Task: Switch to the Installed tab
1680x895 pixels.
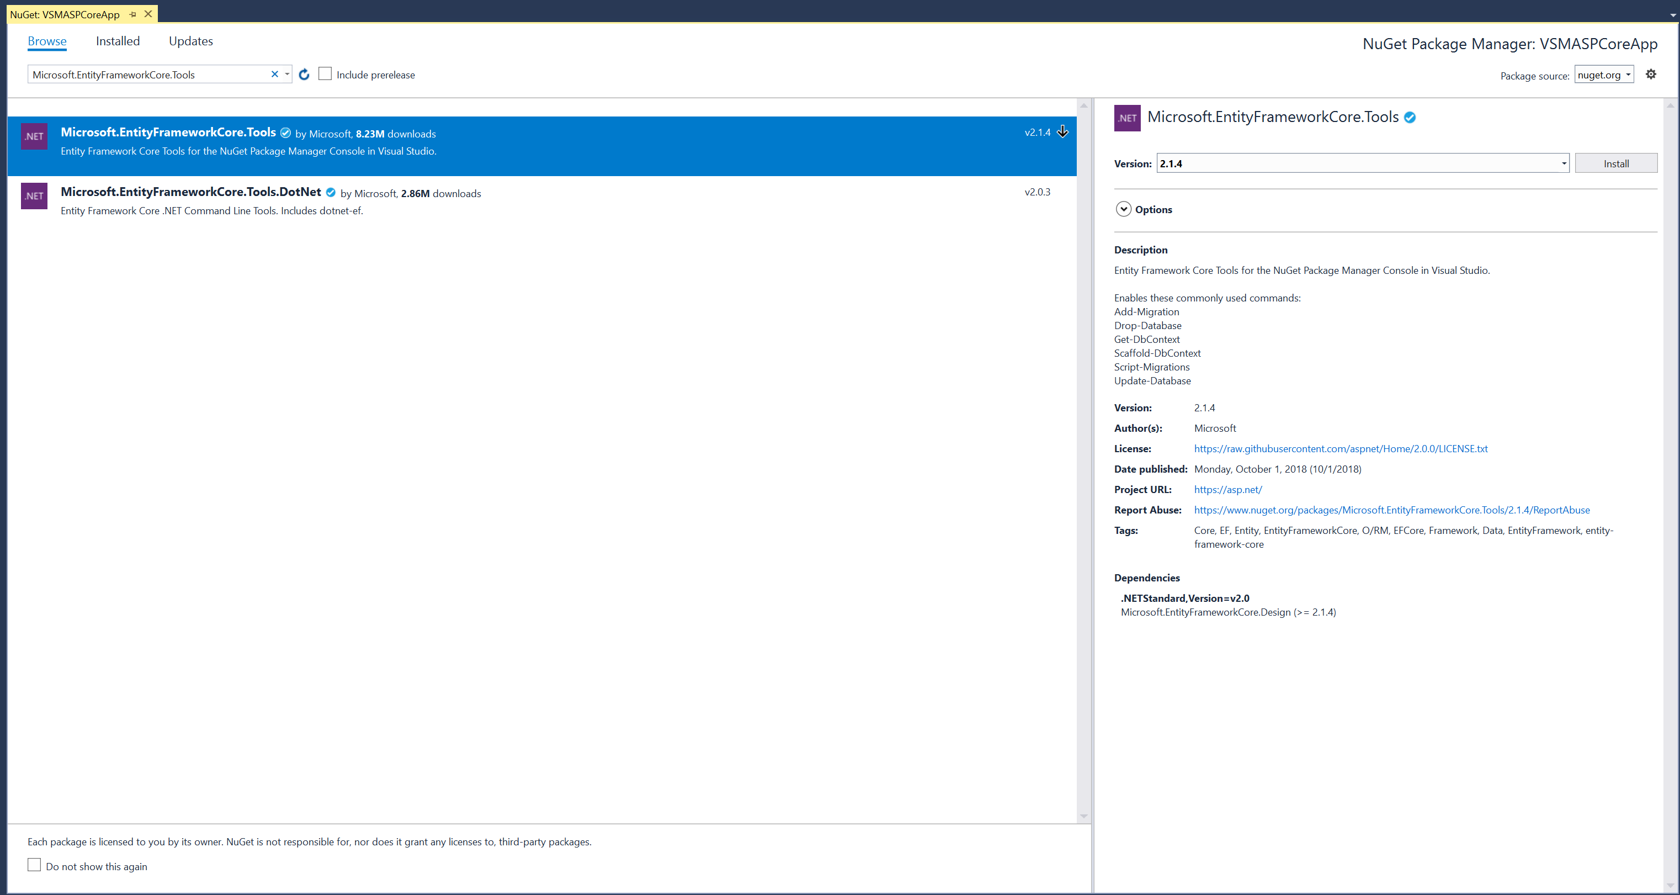Action: click(x=118, y=41)
